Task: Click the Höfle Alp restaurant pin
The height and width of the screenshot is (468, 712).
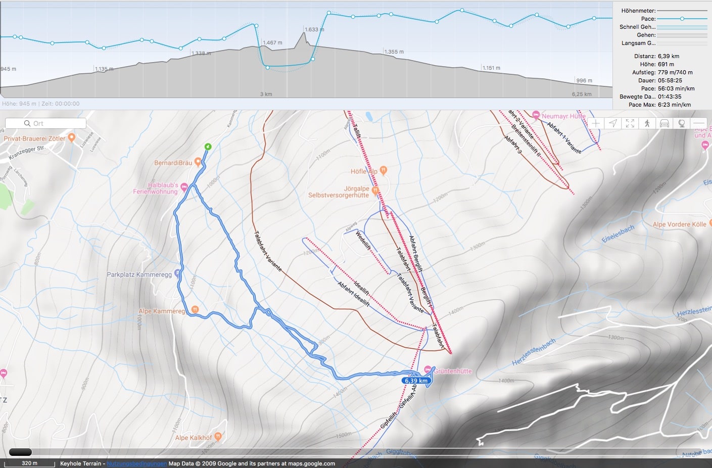Action: pos(383,170)
